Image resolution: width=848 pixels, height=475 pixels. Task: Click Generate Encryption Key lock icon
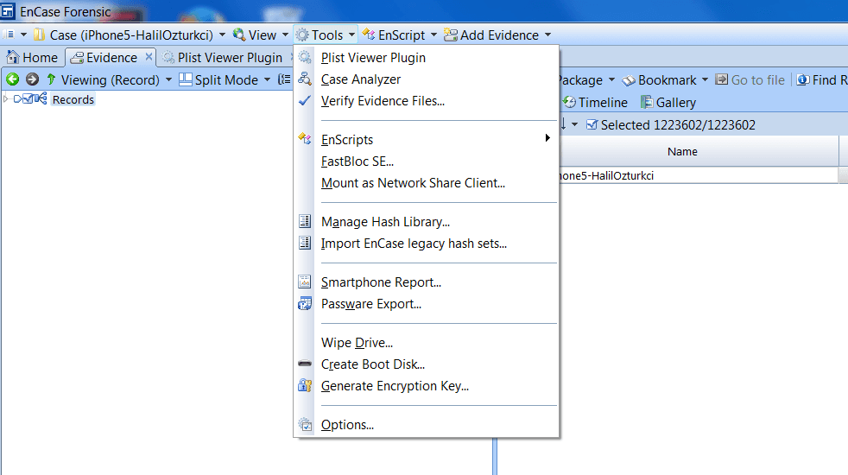coord(305,386)
